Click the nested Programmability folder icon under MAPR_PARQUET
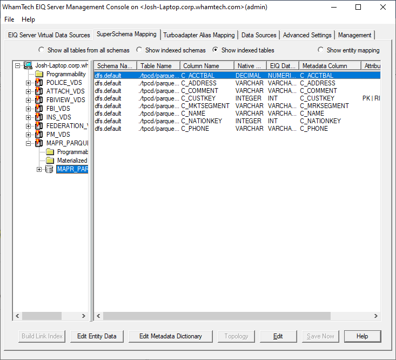This screenshot has width=396, height=360. click(50, 152)
